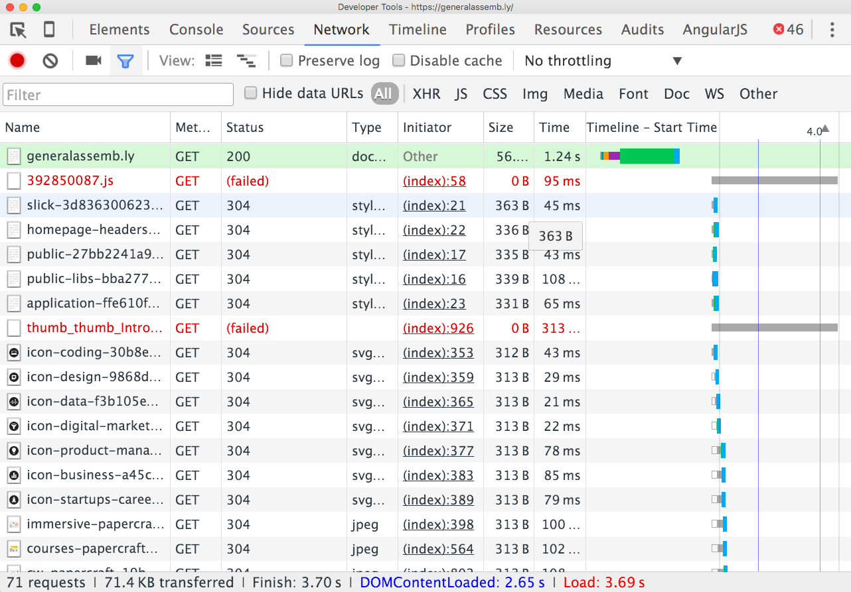Select the thumb_thumb_Intro failed request row
This screenshot has width=851, height=592.
[425, 328]
